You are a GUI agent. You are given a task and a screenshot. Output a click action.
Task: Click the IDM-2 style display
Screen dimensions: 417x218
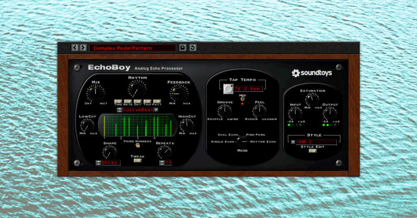pyautogui.click(x=316, y=142)
